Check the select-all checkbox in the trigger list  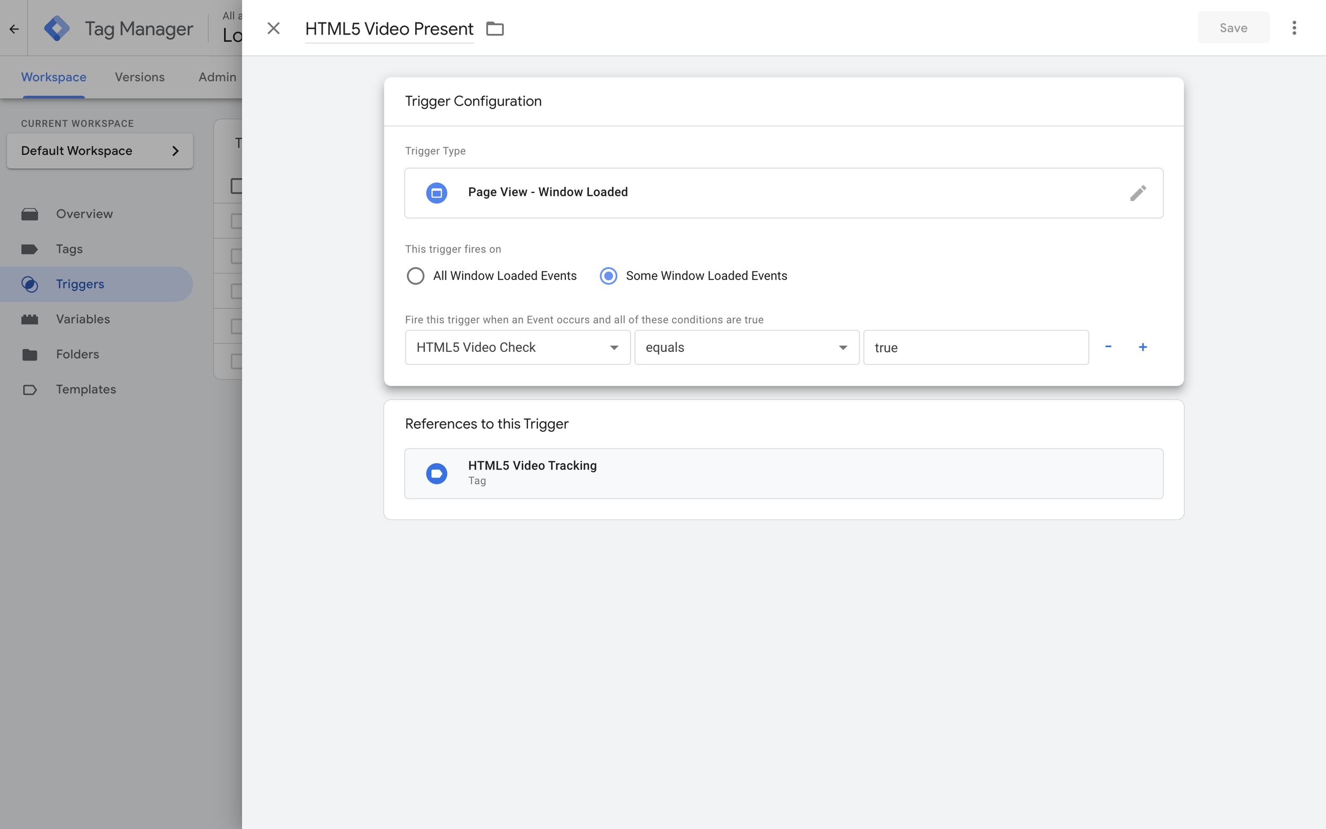pos(235,186)
